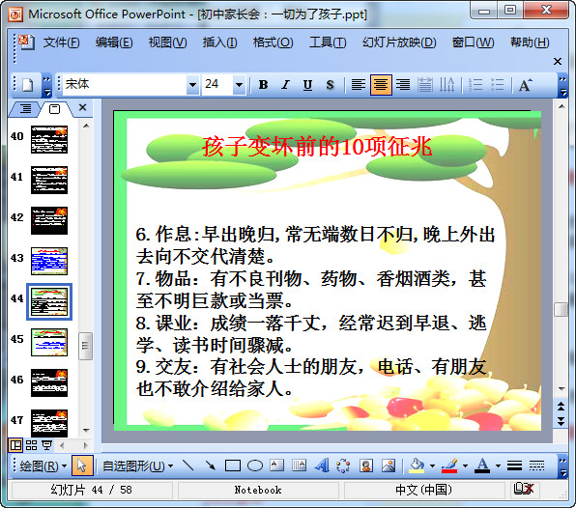The image size is (576, 508).
Task: Insert diagram or organization chart
Action: click(x=343, y=466)
